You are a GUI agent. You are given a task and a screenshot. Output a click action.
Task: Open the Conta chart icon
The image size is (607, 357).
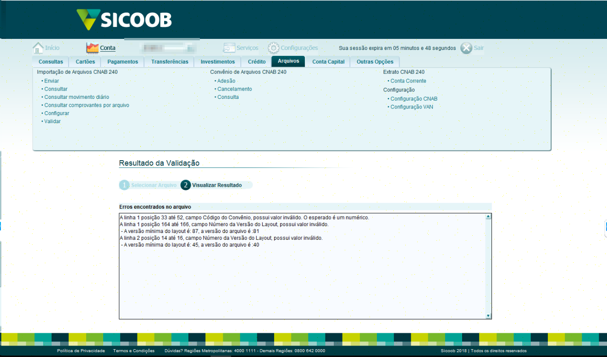92,48
